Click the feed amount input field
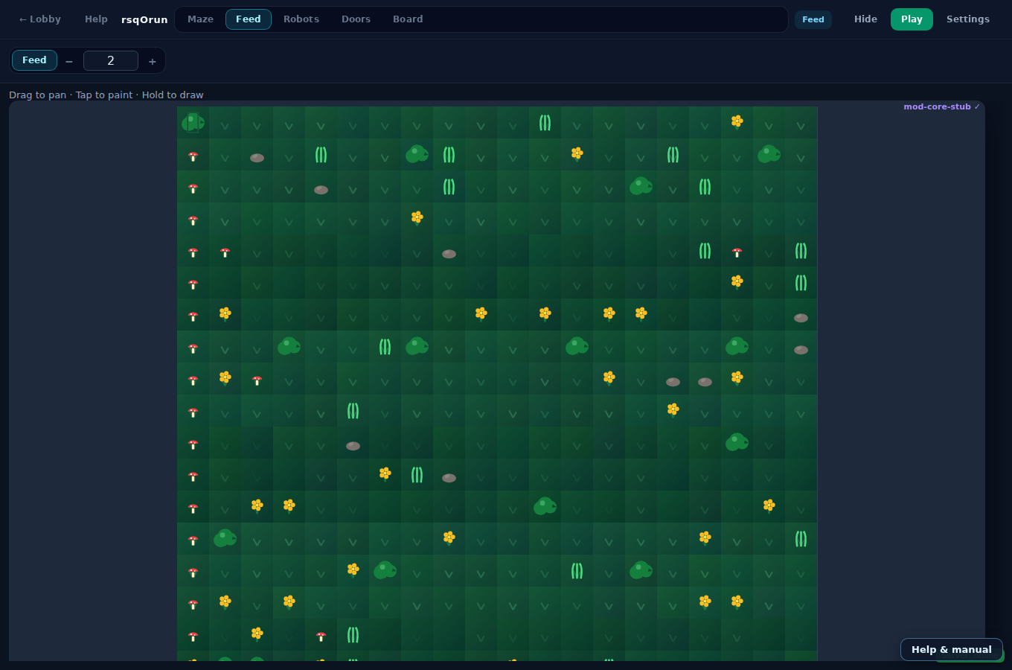 tap(111, 61)
